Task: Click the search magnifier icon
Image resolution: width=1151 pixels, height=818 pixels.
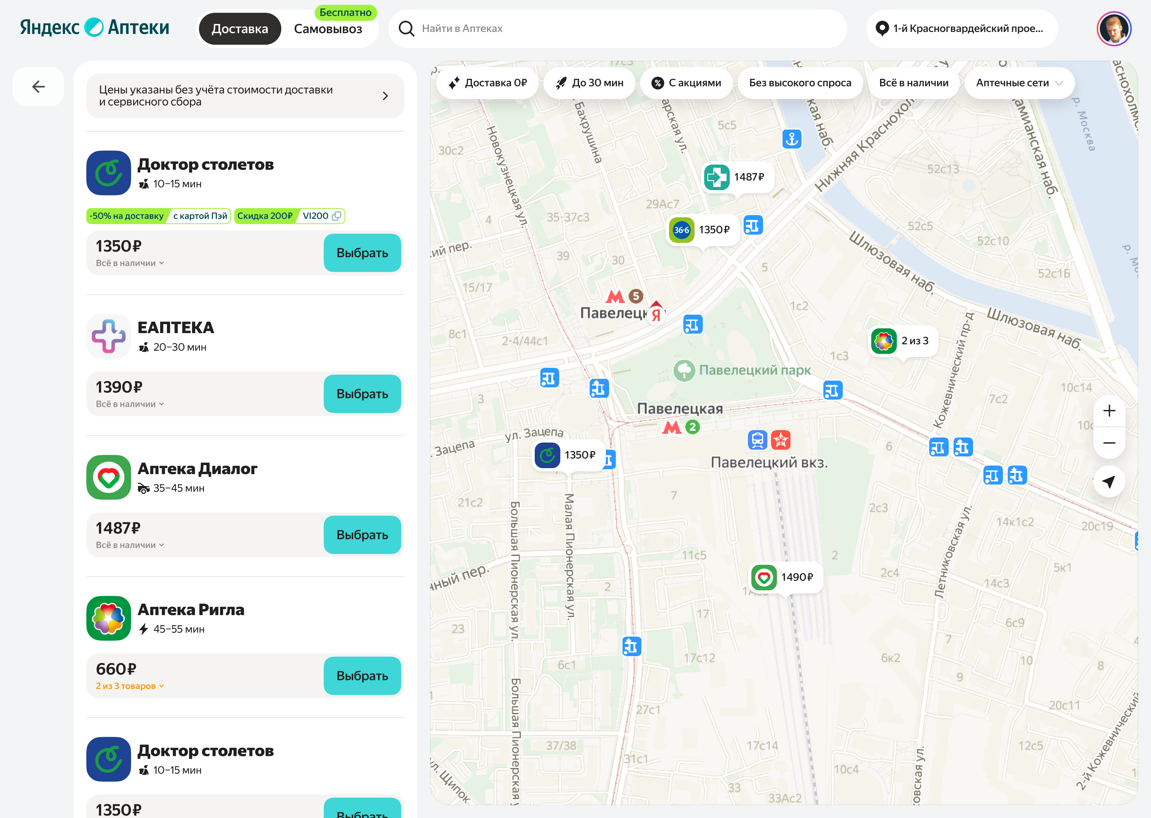Action: tap(406, 29)
